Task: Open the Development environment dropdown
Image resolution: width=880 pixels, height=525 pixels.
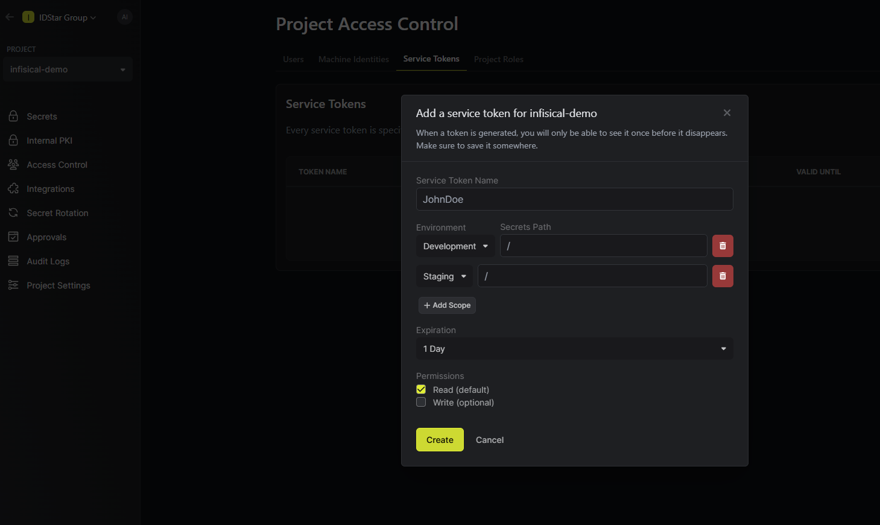Action: (455, 246)
